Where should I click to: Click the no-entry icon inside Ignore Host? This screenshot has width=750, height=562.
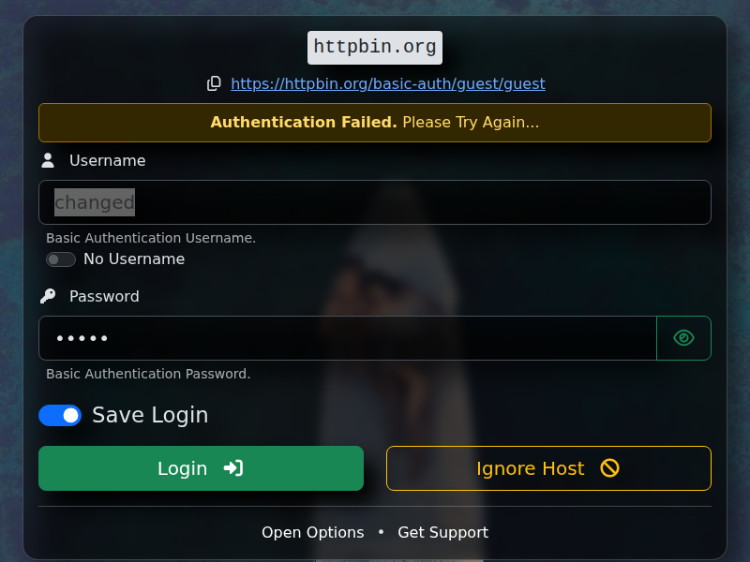pos(609,468)
